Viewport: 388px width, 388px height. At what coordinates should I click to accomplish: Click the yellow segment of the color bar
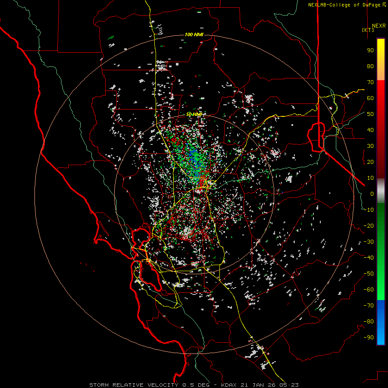(381, 59)
